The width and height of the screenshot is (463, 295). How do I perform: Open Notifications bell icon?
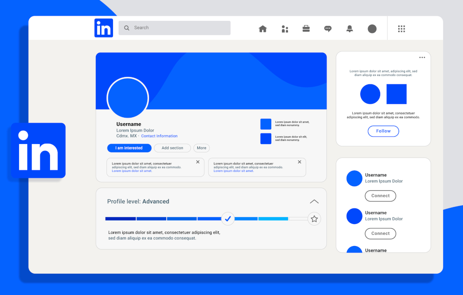pos(350,29)
